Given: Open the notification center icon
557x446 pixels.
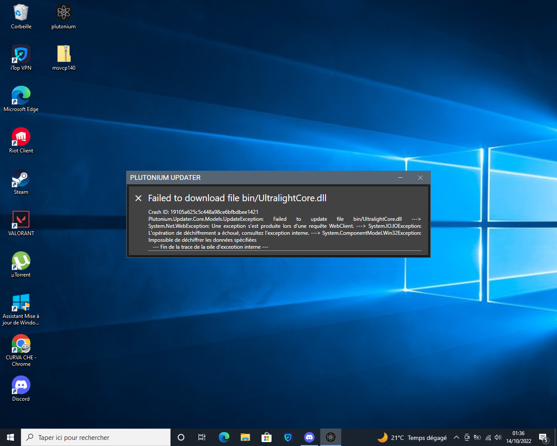Looking at the screenshot, I should pos(544,438).
